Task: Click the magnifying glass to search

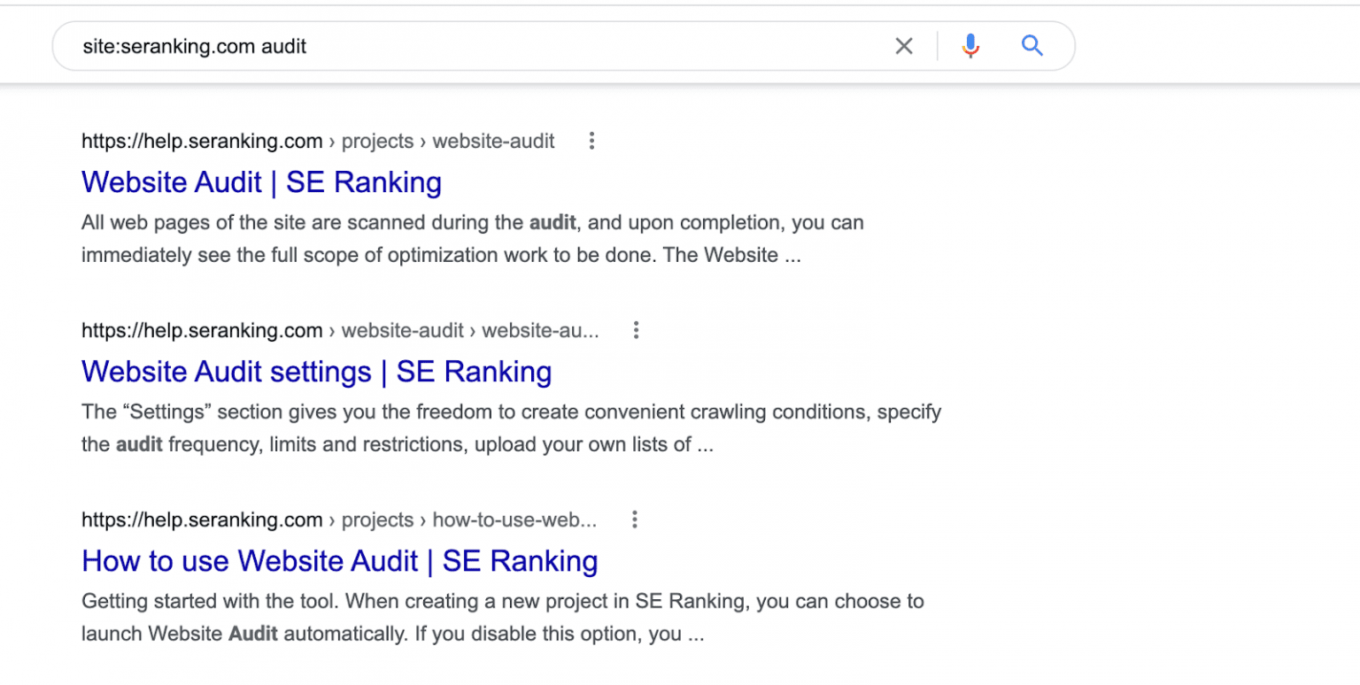Action: [1032, 45]
